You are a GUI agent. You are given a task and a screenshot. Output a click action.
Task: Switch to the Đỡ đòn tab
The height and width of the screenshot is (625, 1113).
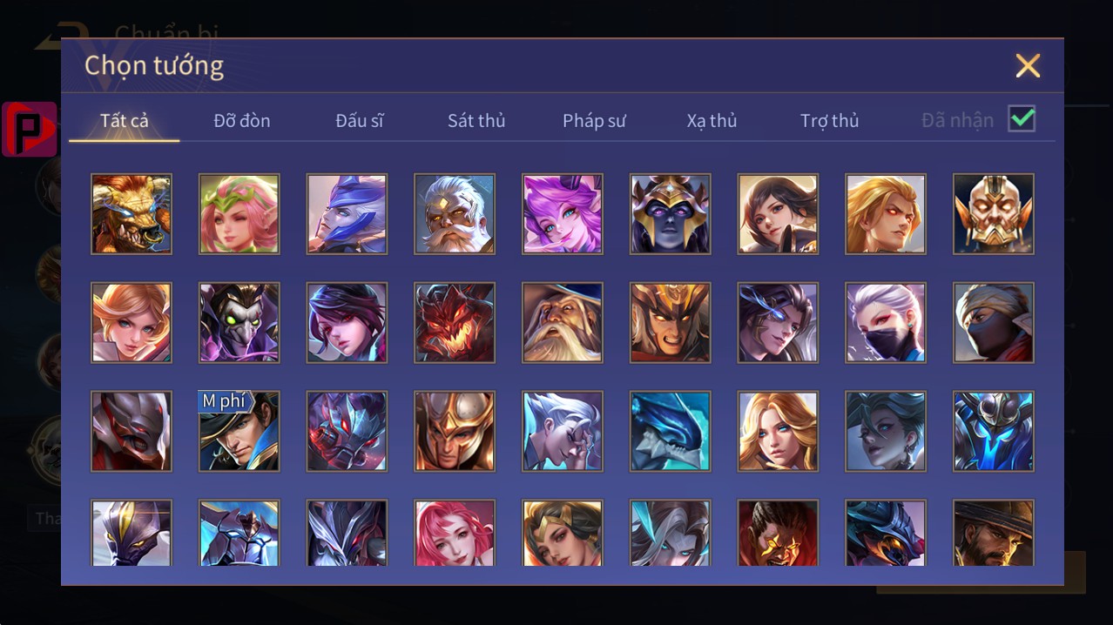coord(242,120)
